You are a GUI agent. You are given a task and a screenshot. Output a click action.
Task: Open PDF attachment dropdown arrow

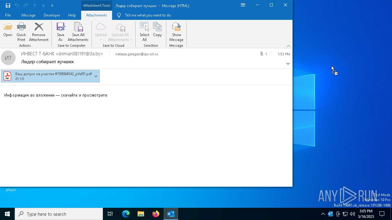pyautogui.click(x=96, y=76)
